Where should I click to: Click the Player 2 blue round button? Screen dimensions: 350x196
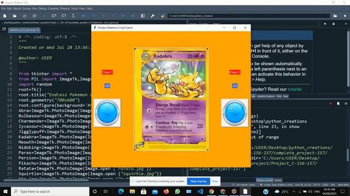click(x=235, y=113)
